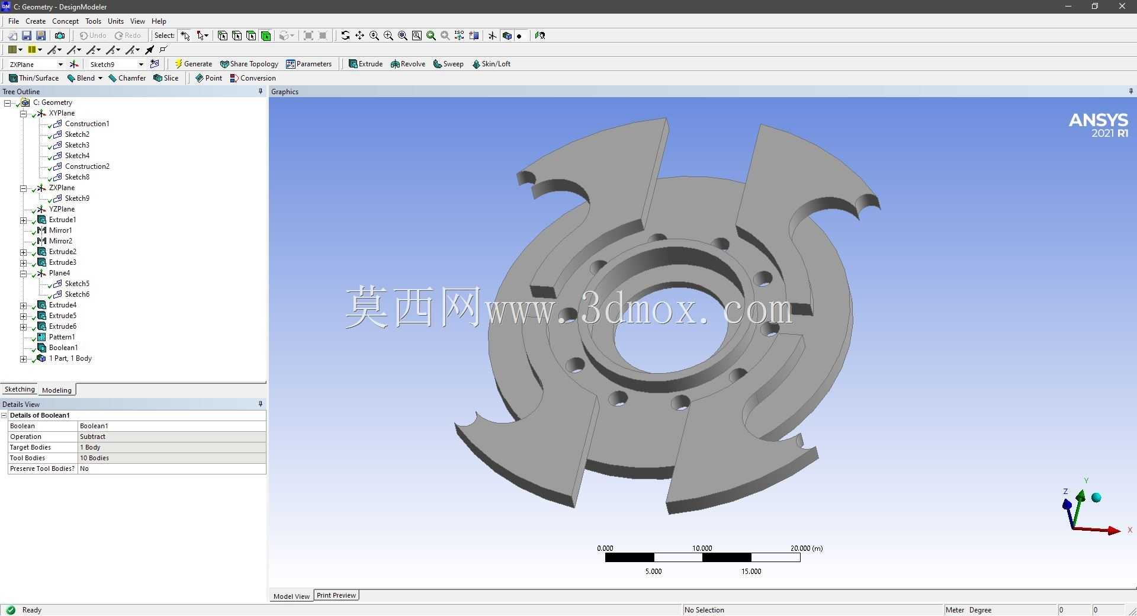The image size is (1137, 616).
Task: Pin the Details View panel
Action: point(261,404)
